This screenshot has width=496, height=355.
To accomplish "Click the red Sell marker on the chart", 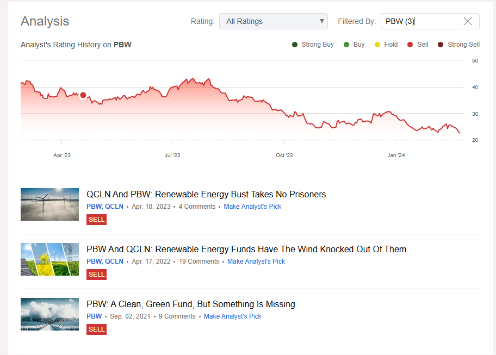I will pyautogui.click(x=83, y=95).
